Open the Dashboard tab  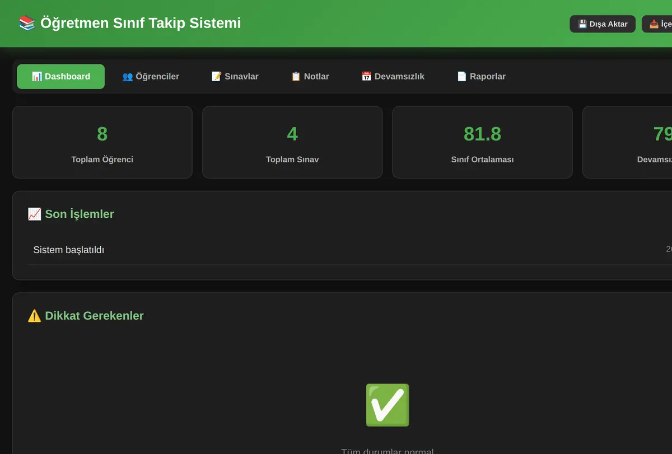(60, 77)
